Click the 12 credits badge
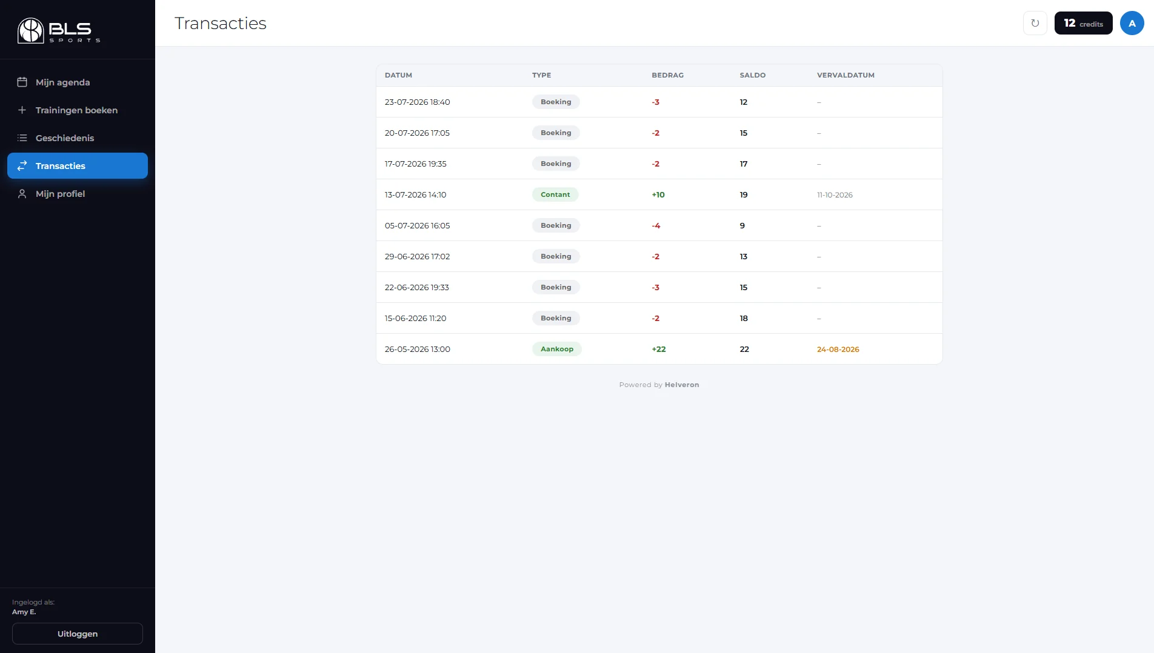 click(x=1083, y=23)
